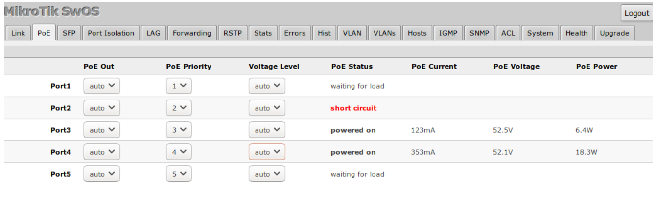Click the Logout button
Viewport: 657px width, 200px height.
[637, 13]
